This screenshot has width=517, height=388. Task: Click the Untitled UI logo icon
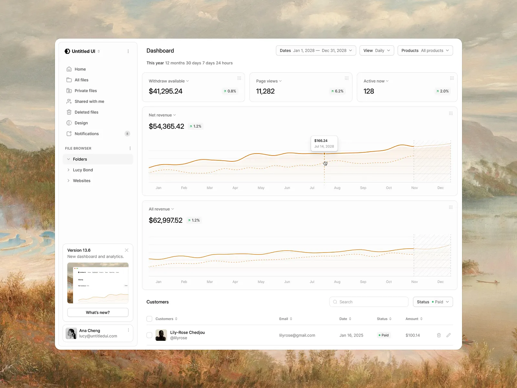pyautogui.click(x=67, y=51)
